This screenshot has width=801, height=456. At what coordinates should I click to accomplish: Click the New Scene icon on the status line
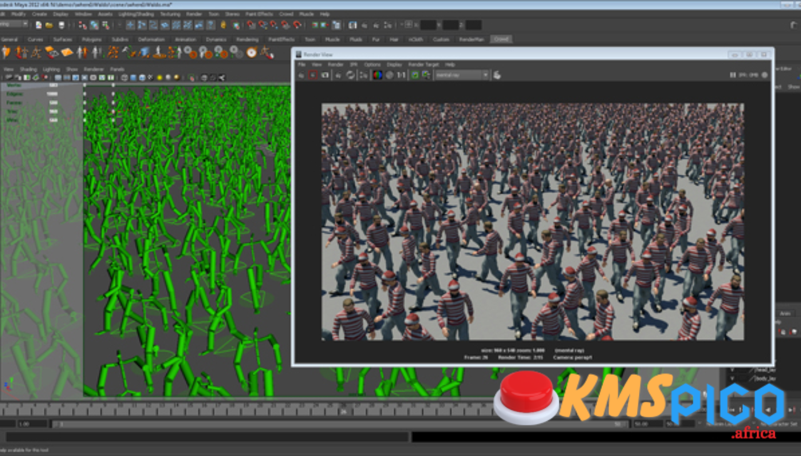coord(38,25)
